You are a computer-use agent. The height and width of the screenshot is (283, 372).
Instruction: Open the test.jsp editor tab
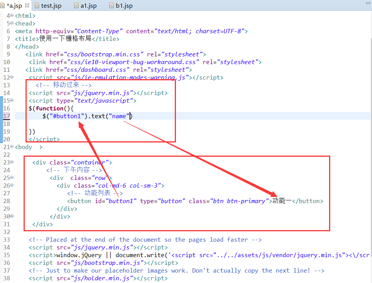point(48,6)
